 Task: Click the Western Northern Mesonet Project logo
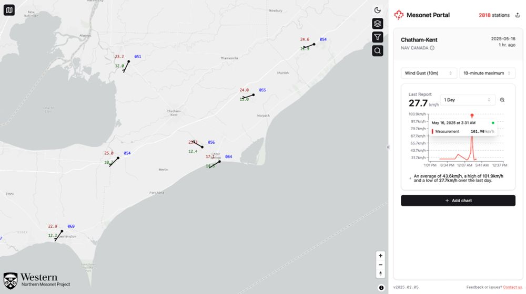[37, 280]
